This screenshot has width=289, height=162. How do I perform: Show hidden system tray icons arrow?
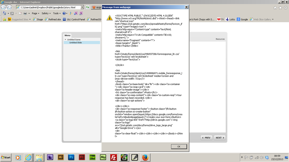click(242, 157)
